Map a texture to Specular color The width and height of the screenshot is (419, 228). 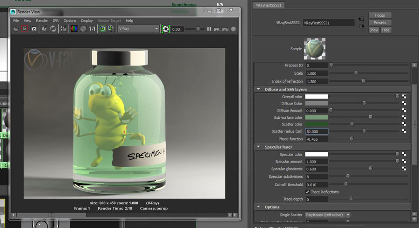click(x=404, y=154)
